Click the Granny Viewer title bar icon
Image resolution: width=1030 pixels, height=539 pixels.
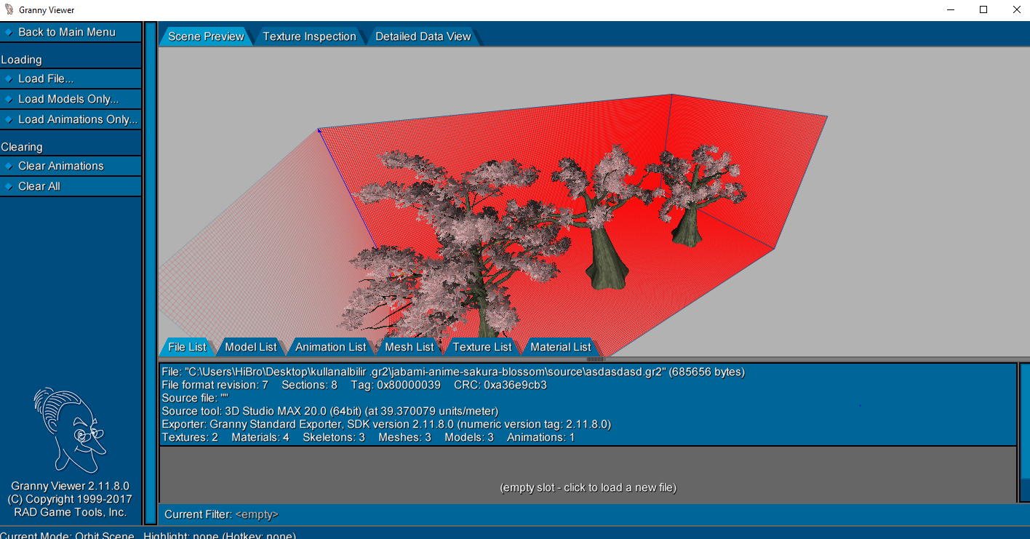point(9,9)
